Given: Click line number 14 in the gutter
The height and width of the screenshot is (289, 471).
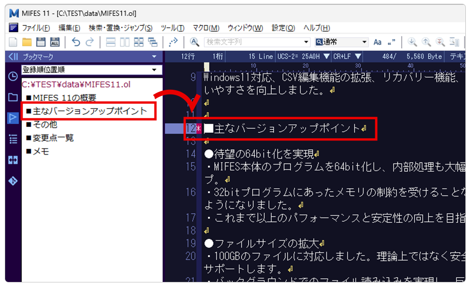Looking at the screenshot, I should [x=190, y=154].
